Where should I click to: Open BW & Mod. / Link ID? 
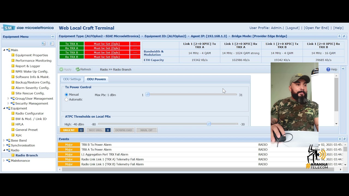point(31,119)
